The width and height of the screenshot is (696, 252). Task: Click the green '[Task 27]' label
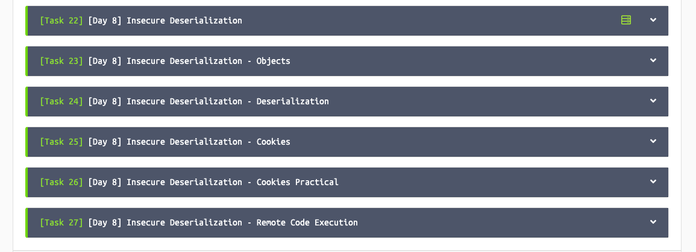(61, 222)
